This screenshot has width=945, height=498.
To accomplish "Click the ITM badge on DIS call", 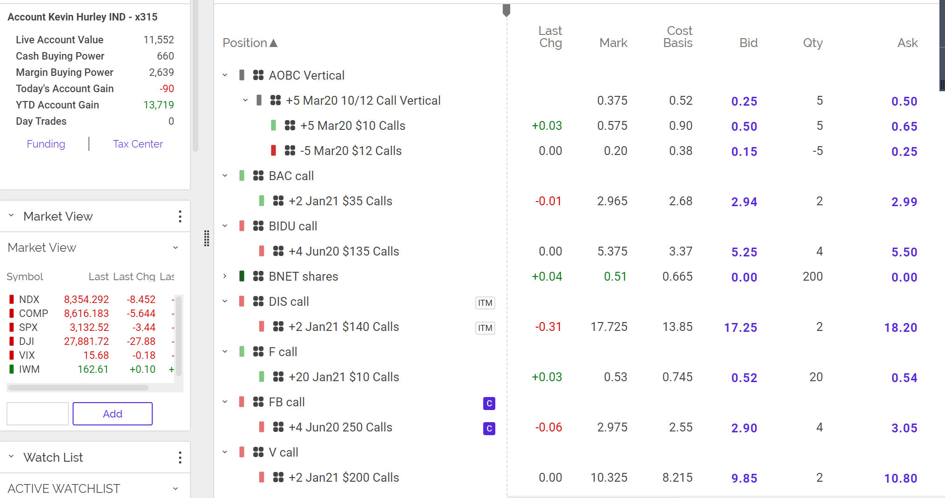I will pyautogui.click(x=485, y=303).
